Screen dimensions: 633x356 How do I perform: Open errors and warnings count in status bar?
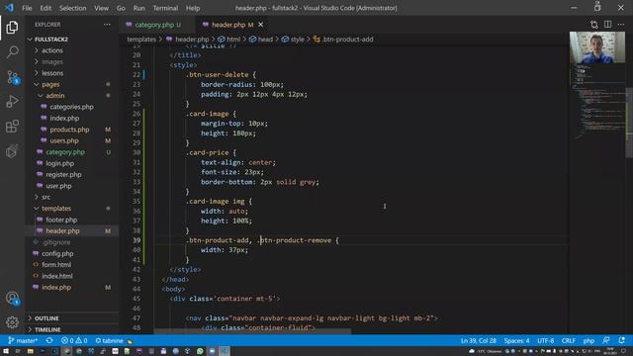tap(74, 340)
